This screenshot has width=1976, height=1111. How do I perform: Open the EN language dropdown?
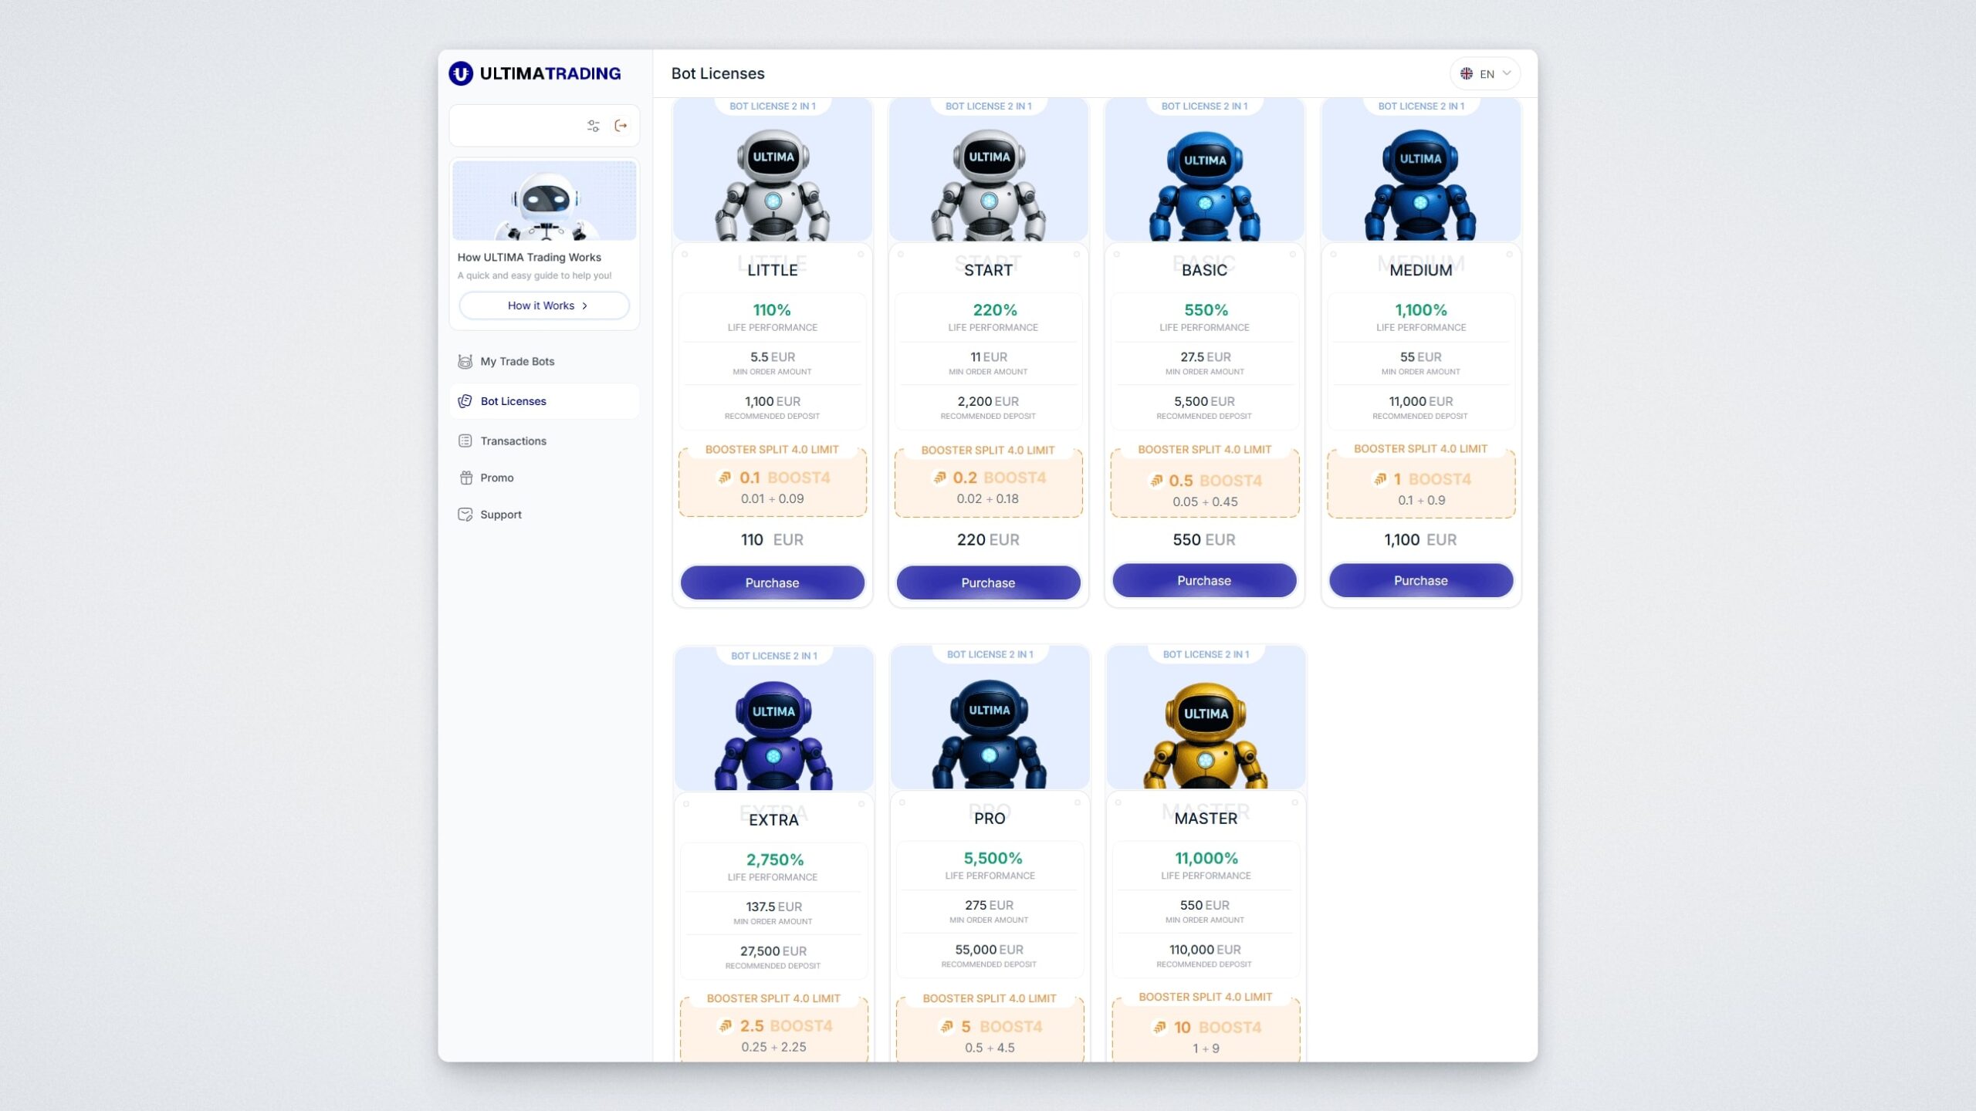point(1485,73)
